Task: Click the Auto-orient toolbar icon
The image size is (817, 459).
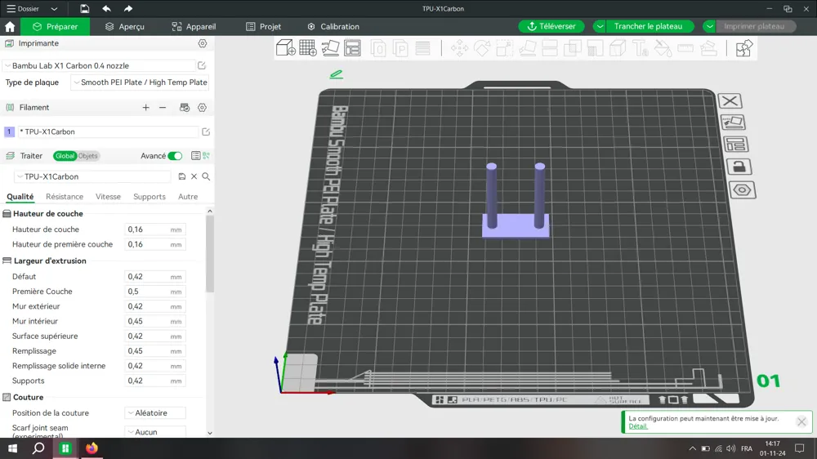Action: (x=330, y=48)
